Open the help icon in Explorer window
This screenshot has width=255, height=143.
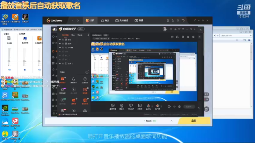pos(249,40)
